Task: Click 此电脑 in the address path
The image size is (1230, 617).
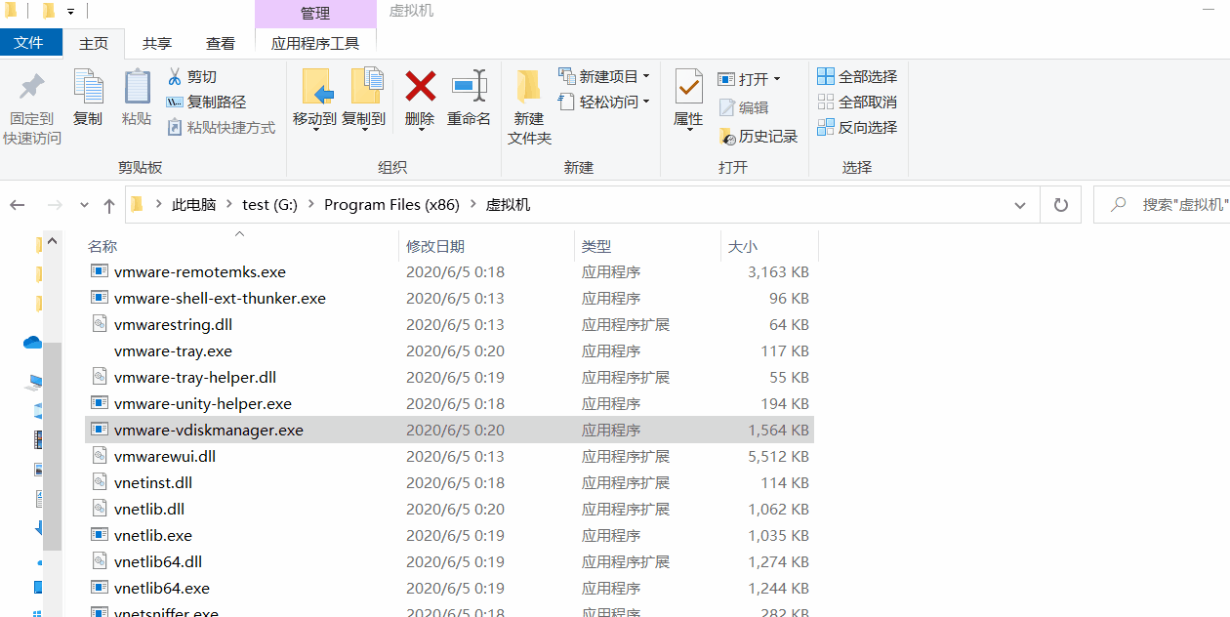Action: tap(193, 205)
